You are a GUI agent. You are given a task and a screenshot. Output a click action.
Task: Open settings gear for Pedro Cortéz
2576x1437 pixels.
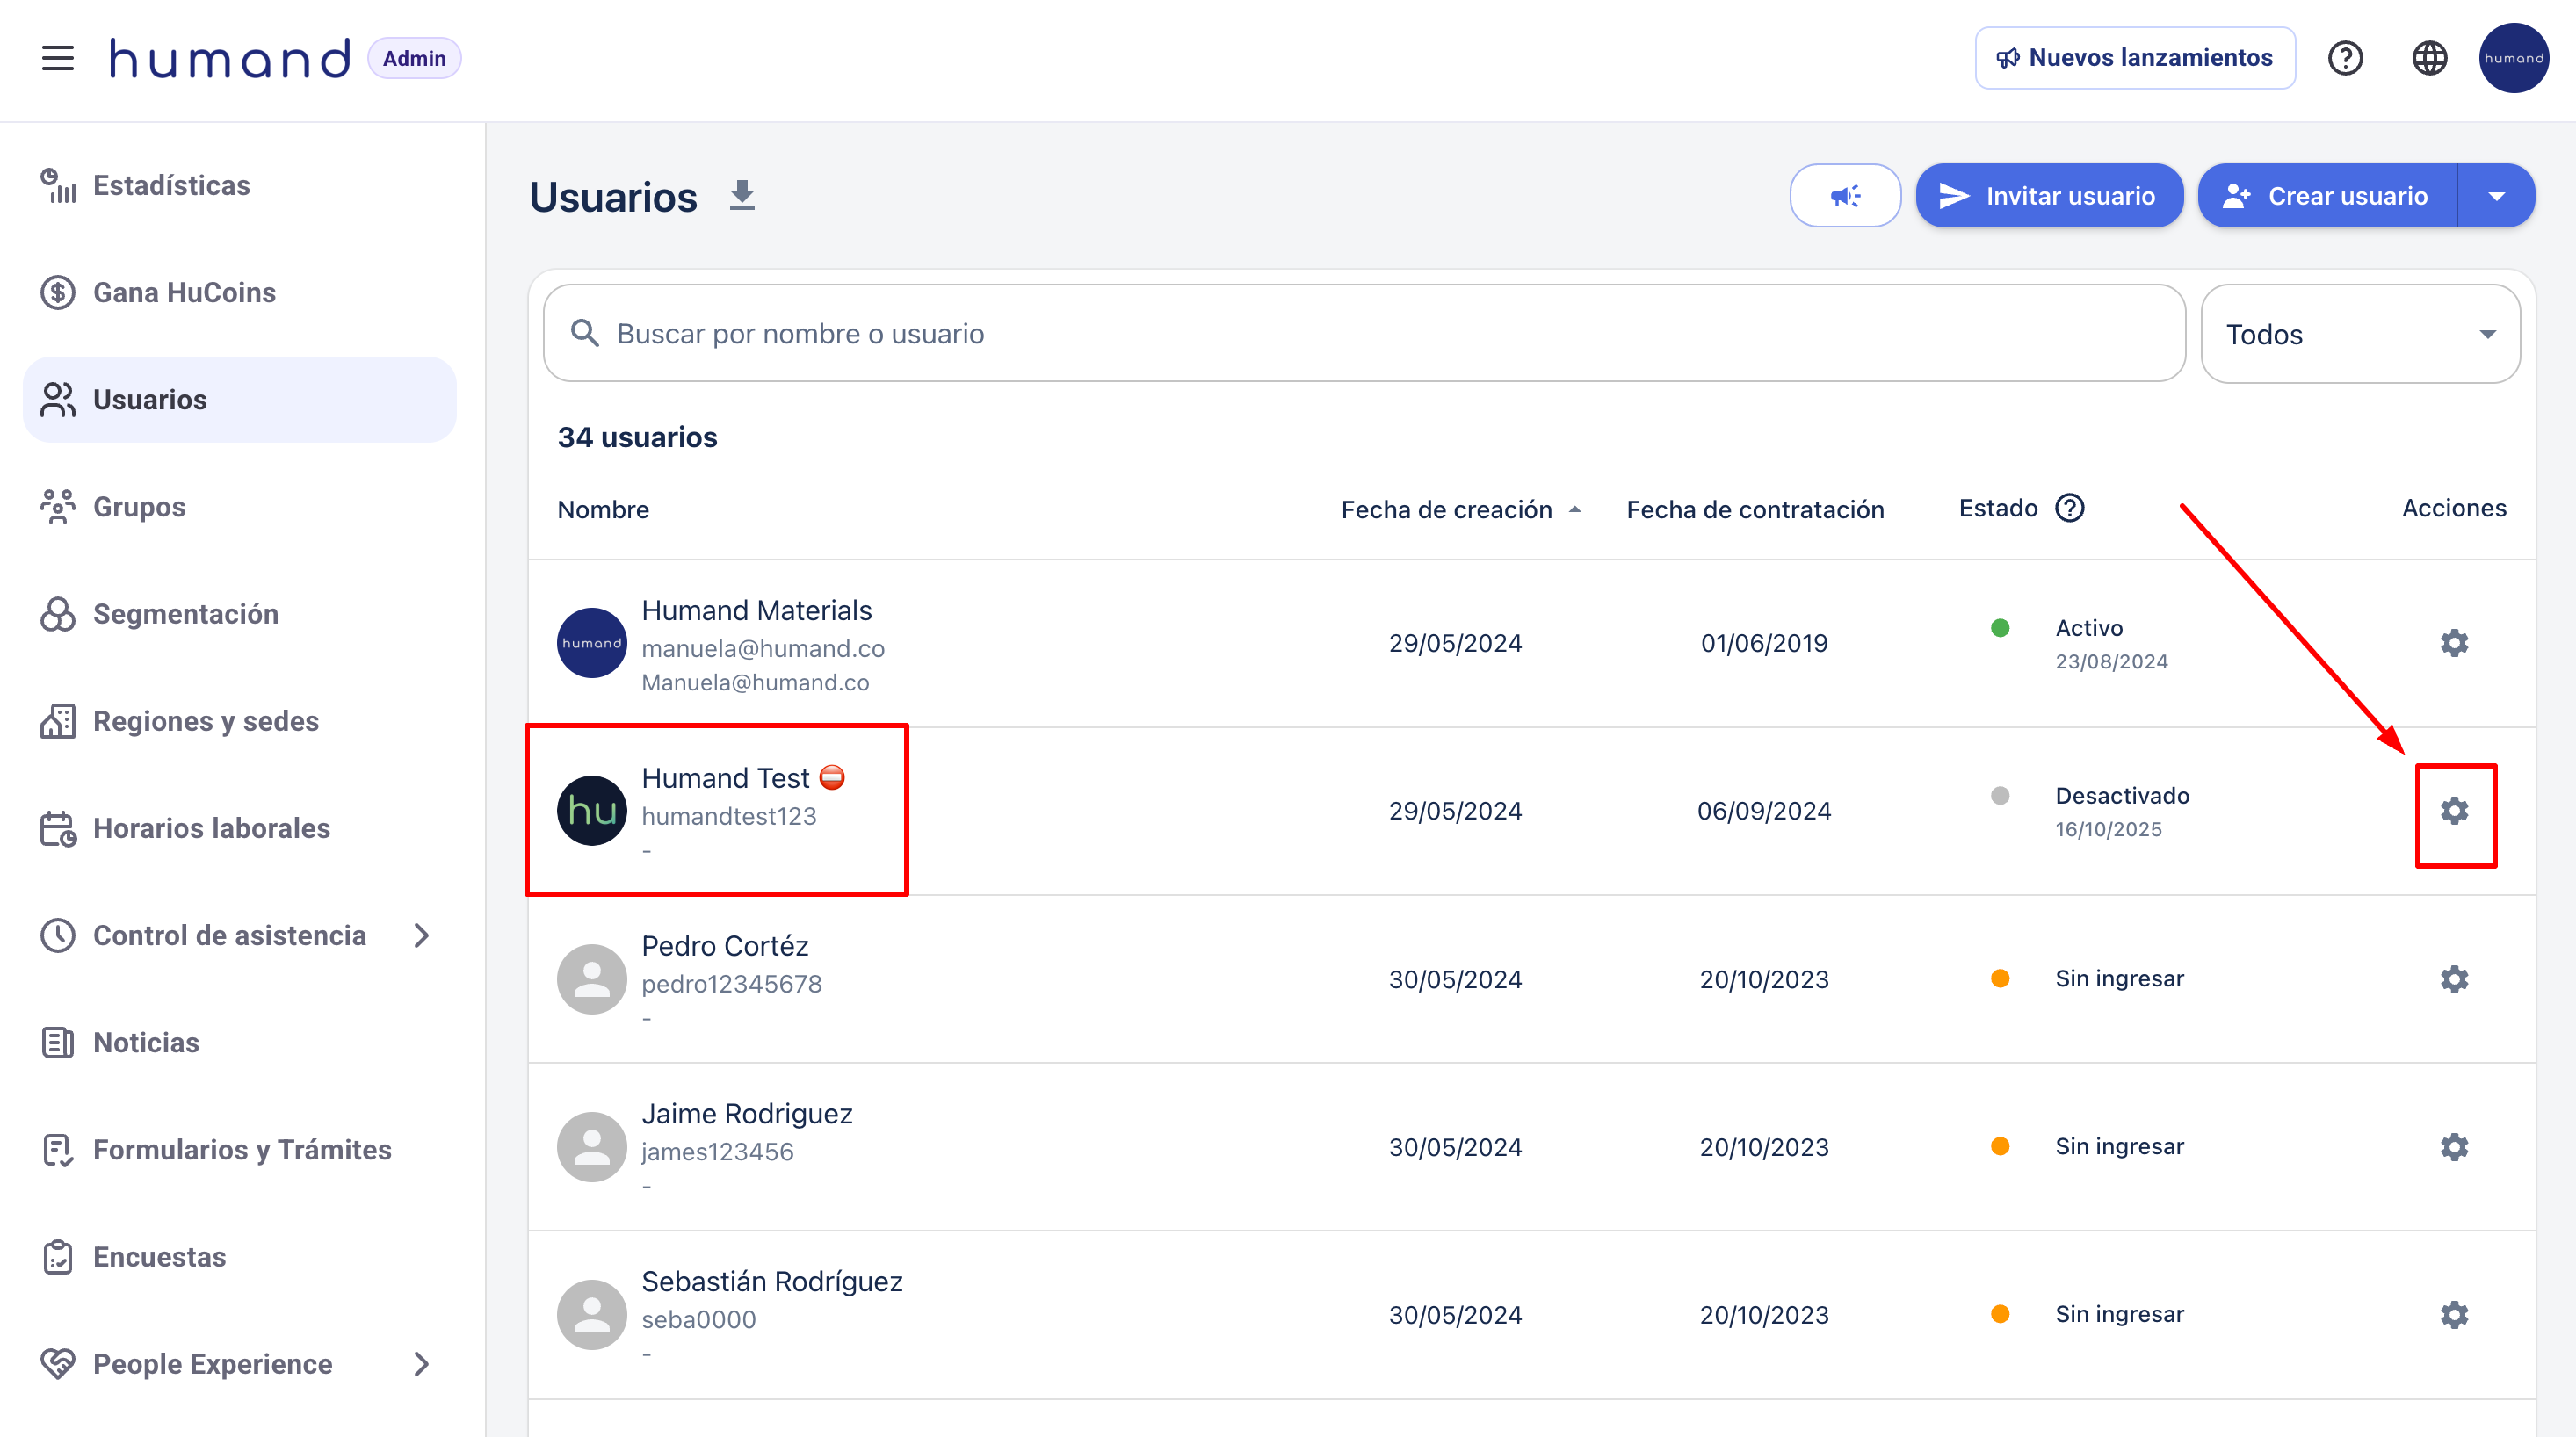[x=2454, y=979]
